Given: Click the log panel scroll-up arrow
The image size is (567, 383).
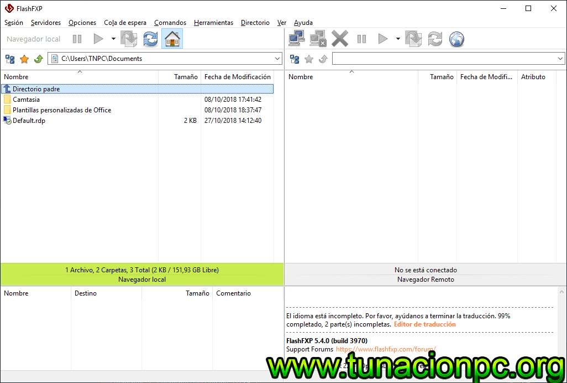Looking at the screenshot, I should click(561, 292).
